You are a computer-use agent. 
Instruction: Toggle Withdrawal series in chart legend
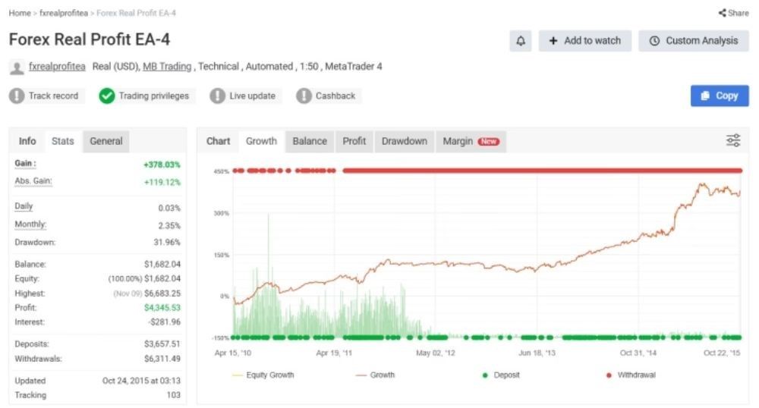[x=631, y=375]
